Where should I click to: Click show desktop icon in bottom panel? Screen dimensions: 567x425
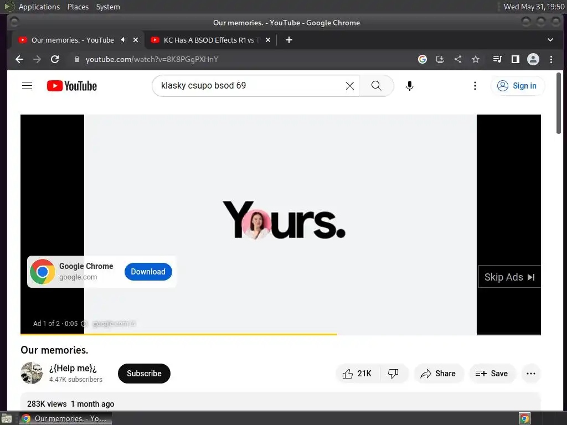(x=7, y=419)
